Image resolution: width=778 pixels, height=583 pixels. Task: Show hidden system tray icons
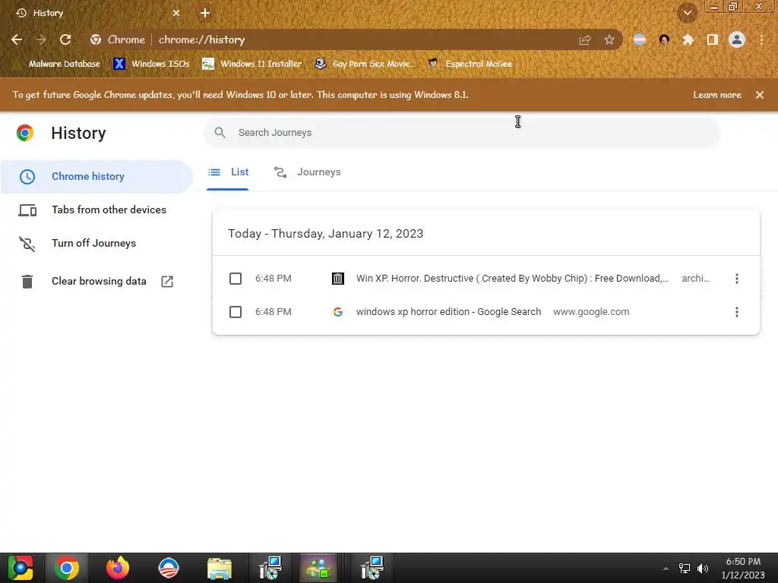pos(666,569)
